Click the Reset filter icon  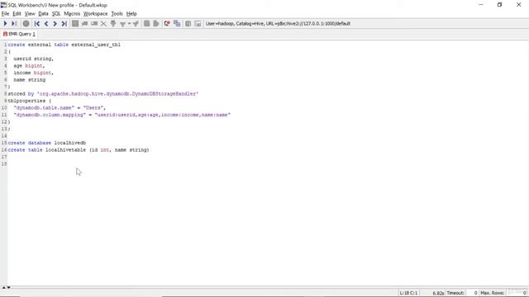click(x=136, y=24)
